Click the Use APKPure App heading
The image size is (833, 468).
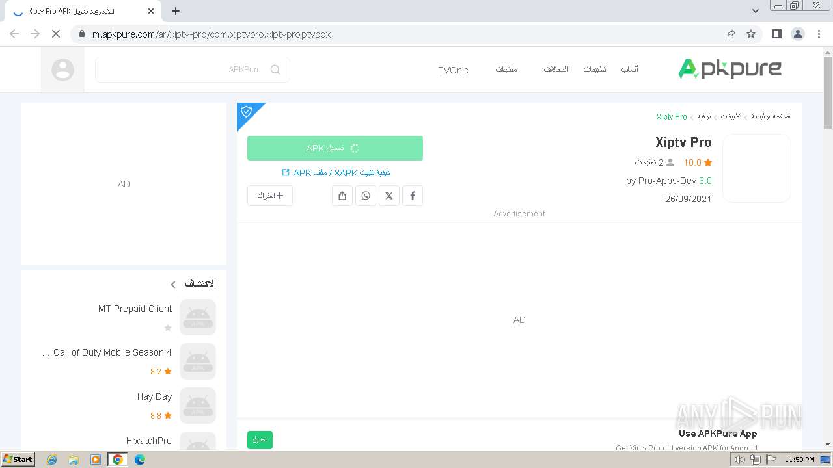pos(718,434)
